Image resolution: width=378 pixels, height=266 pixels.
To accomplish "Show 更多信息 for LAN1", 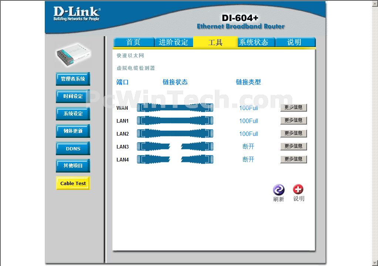I will [293, 120].
